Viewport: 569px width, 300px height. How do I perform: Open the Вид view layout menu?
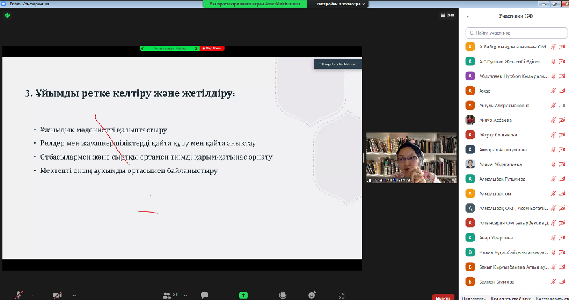pos(447,14)
